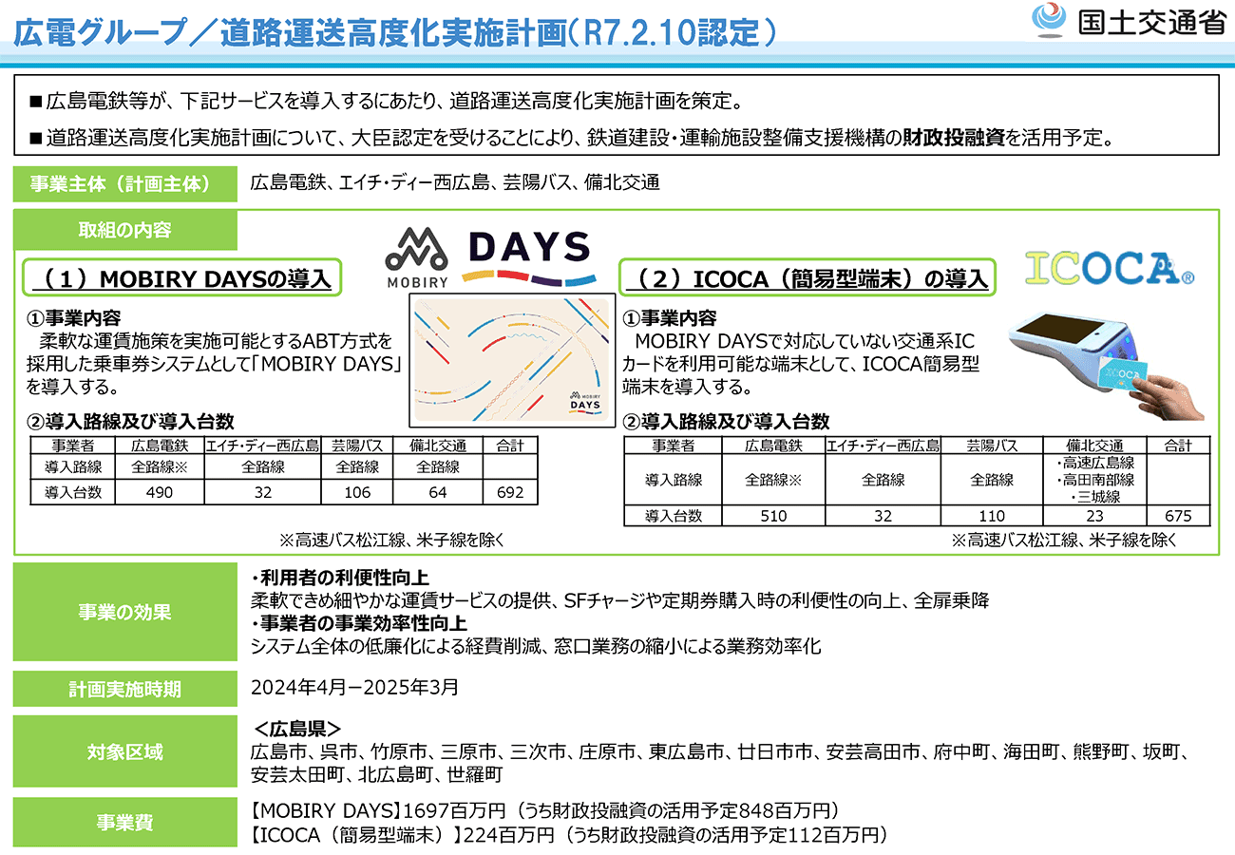Viewport: 1235px width, 855px height.
Task: Click the 国土交通省 emblem logo
Action: tap(1051, 19)
